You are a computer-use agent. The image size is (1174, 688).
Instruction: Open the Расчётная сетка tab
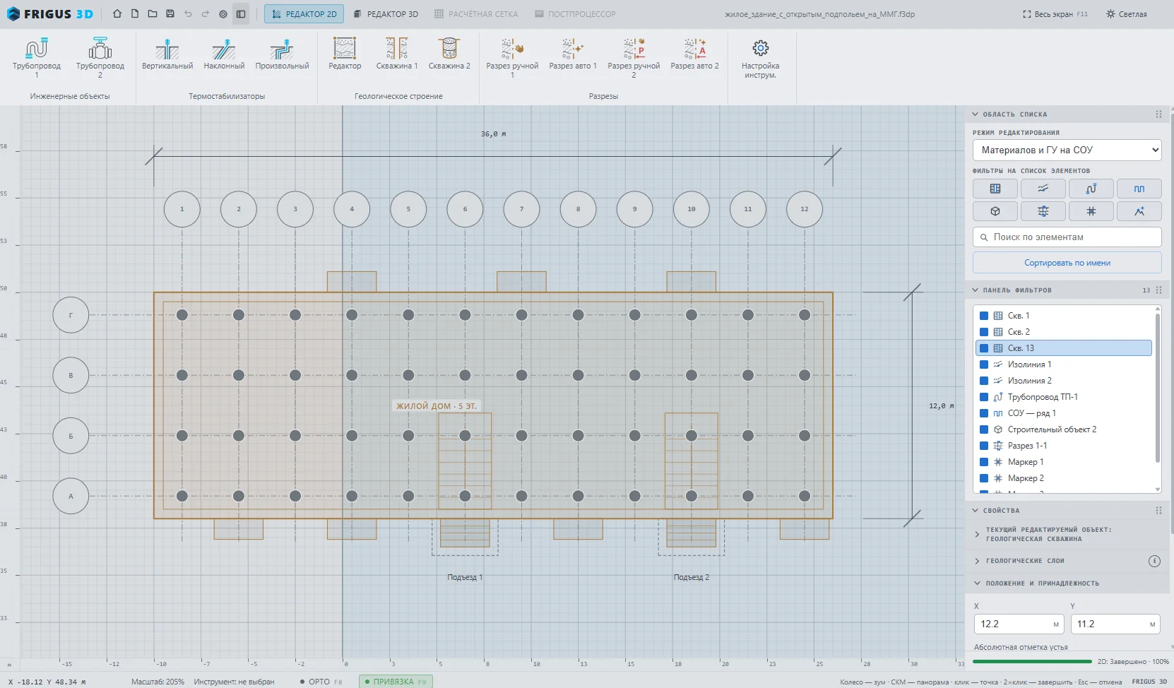pos(476,14)
